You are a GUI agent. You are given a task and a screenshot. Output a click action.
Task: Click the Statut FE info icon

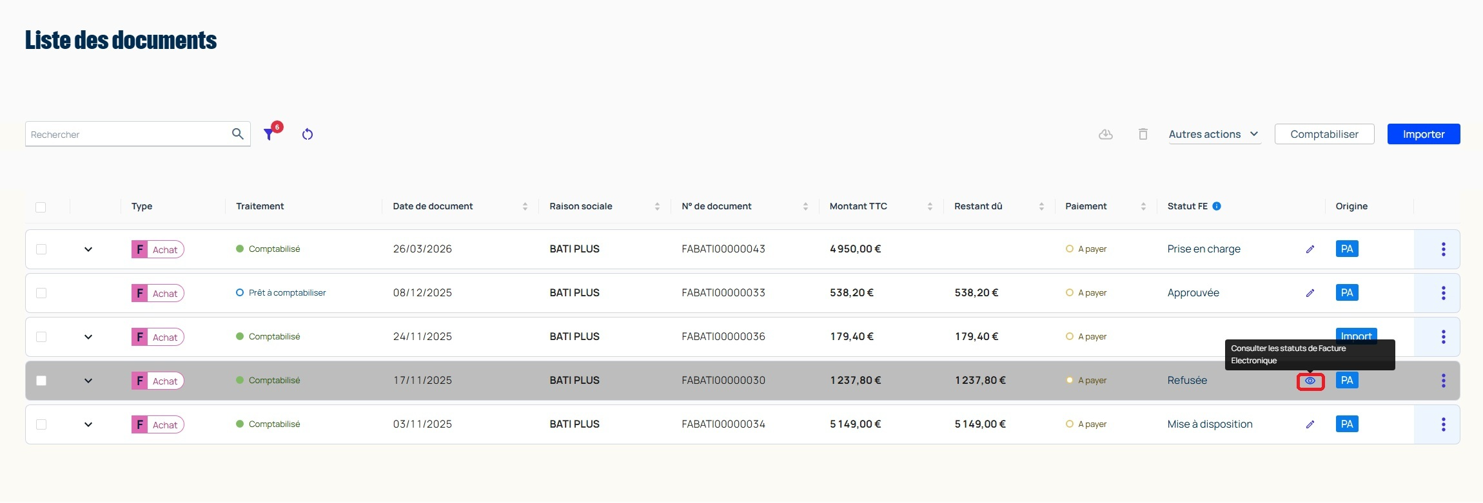point(1217,206)
